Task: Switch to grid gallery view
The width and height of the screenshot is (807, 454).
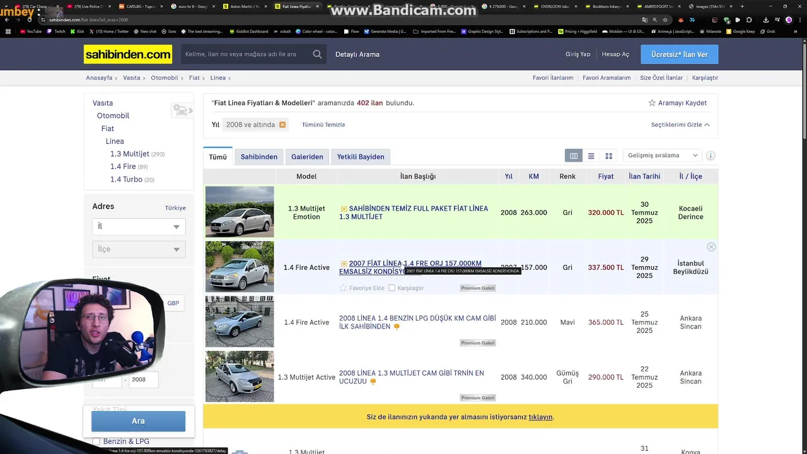Action: point(609,156)
